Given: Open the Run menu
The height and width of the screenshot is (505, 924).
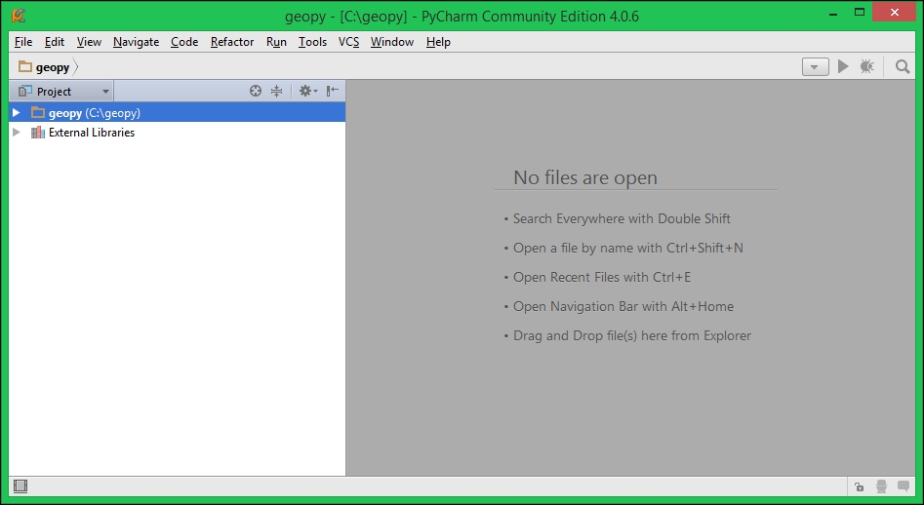Looking at the screenshot, I should (276, 42).
